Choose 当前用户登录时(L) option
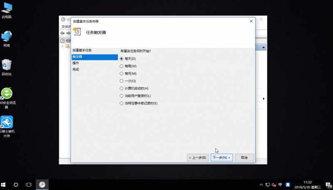This screenshot has height=190, width=333. coord(135,96)
